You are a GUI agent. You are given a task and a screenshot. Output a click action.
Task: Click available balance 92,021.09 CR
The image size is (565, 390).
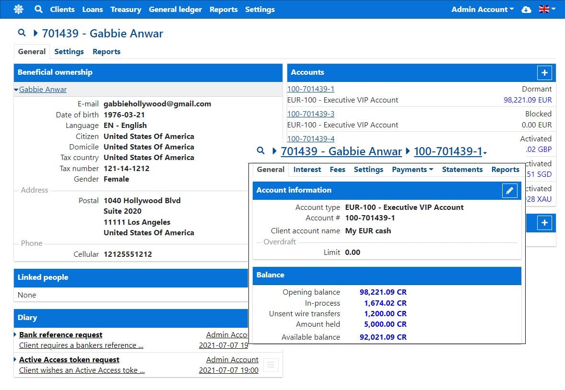point(383,337)
